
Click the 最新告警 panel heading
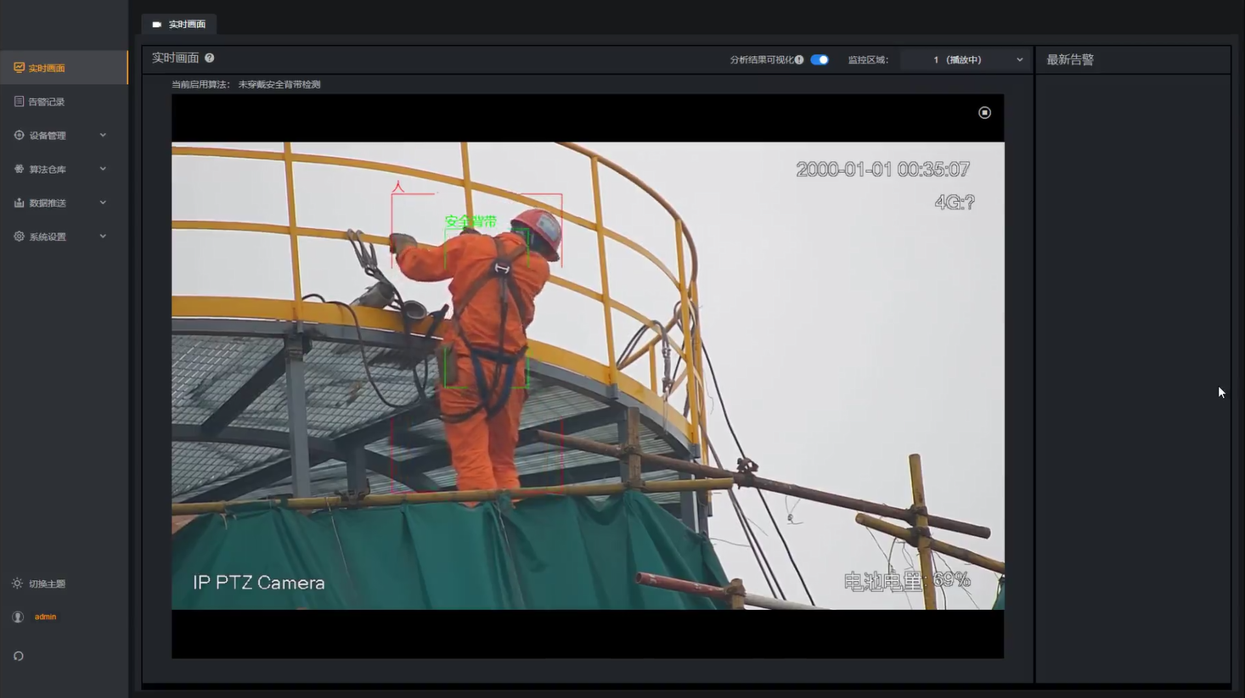1070,59
